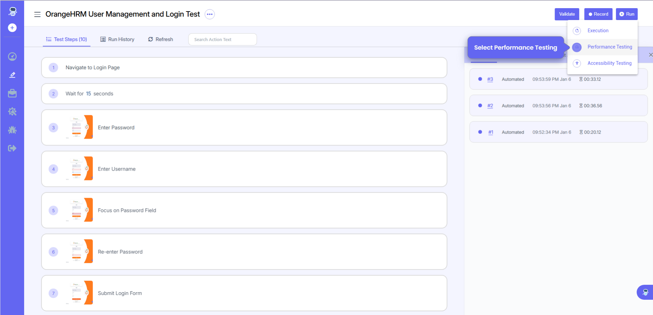
Task: Select Performance Testing from the Run menu
Action: (x=609, y=47)
